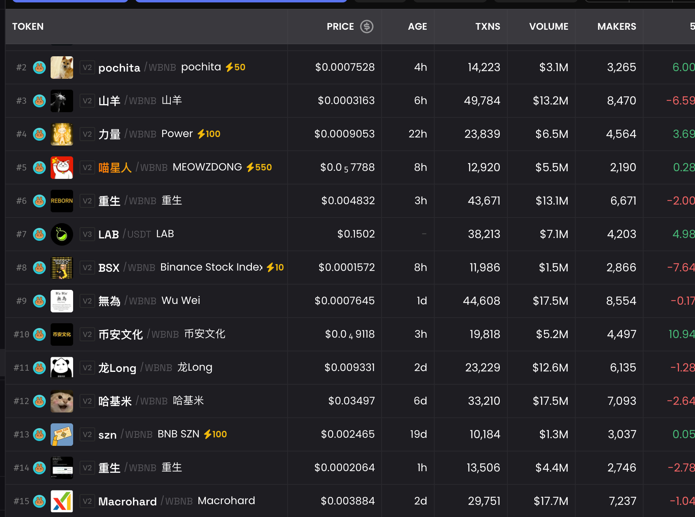Sort the table by PRICE column
This screenshot has width=695, height=517.
pos(340,27)
